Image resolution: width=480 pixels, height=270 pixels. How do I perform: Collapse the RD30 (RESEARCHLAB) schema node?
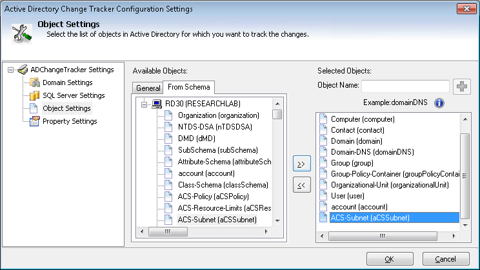coord(144,104)
